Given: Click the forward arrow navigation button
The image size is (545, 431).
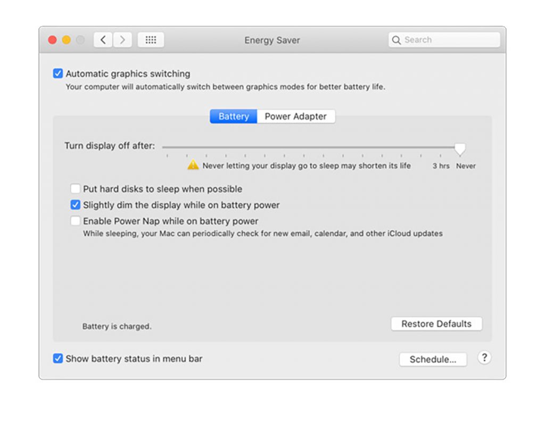Looking at the screenshot, I should [122, 40].
